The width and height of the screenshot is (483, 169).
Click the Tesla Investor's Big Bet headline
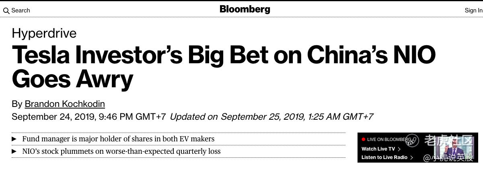pos(224,67)
